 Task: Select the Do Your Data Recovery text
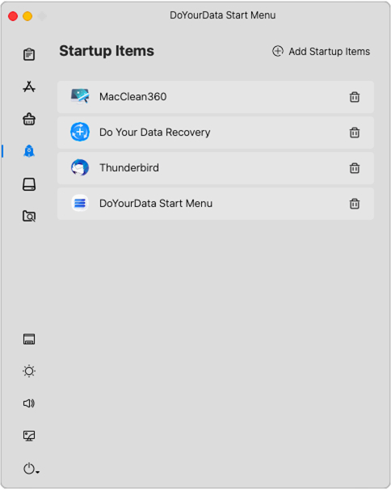click(154, 133)
